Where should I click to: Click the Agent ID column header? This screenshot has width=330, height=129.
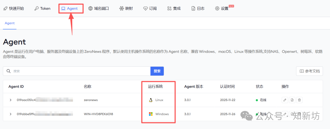click(x=16, y=87)
